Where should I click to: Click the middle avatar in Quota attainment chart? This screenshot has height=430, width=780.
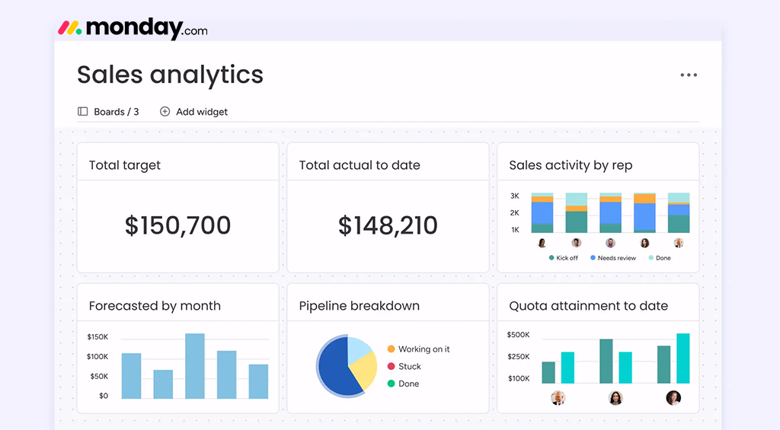[615, 398]
